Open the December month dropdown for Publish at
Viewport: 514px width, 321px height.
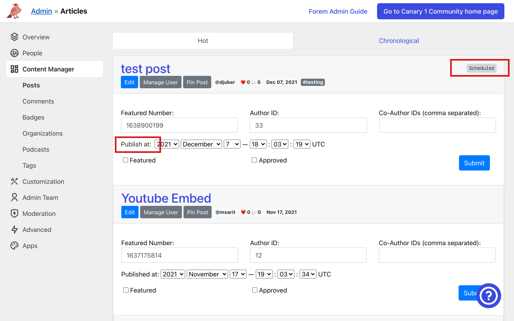pyautogui.click(x=201, y=144)
